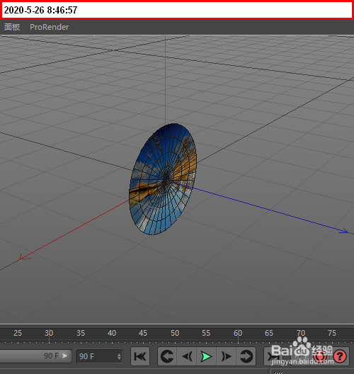Click the preview range slider arrow handle

[x=64, y=356]
